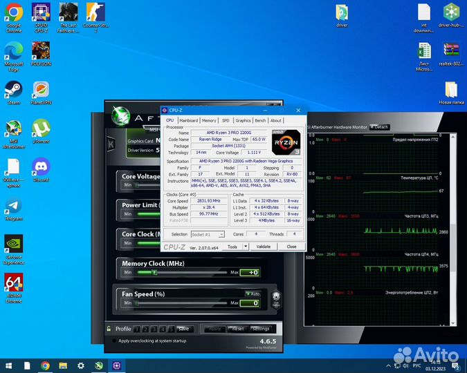Click the Afterburner K side button
The height and width of the screenshot is (373, 467).
point(111,144)
